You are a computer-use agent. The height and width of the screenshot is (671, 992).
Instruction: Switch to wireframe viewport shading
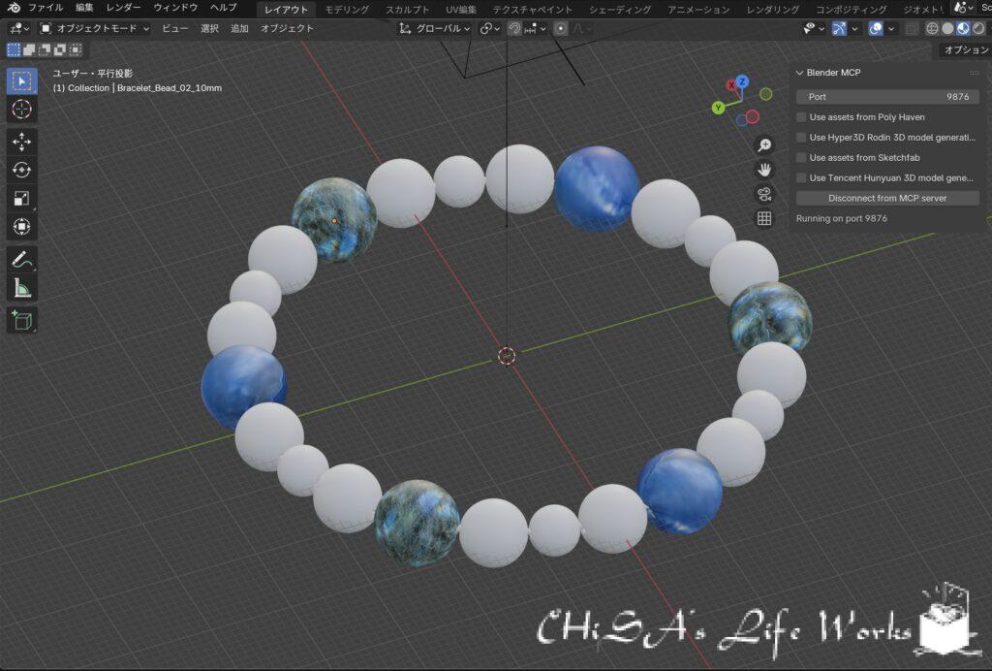932,28
